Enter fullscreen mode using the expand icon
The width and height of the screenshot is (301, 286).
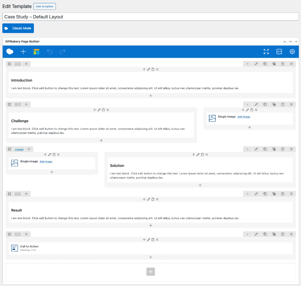266,52
